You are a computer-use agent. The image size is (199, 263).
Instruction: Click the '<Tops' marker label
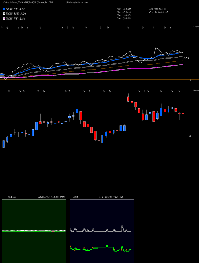195,27
